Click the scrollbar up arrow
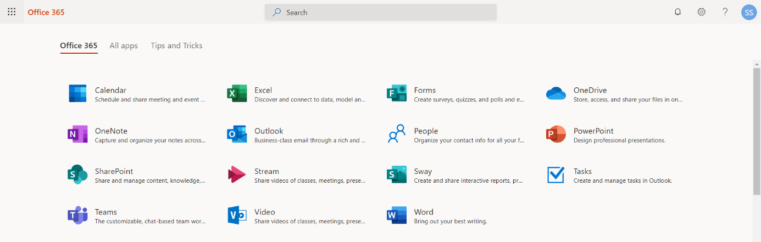The height and width of the screenshot is (242, 761). 757,63
